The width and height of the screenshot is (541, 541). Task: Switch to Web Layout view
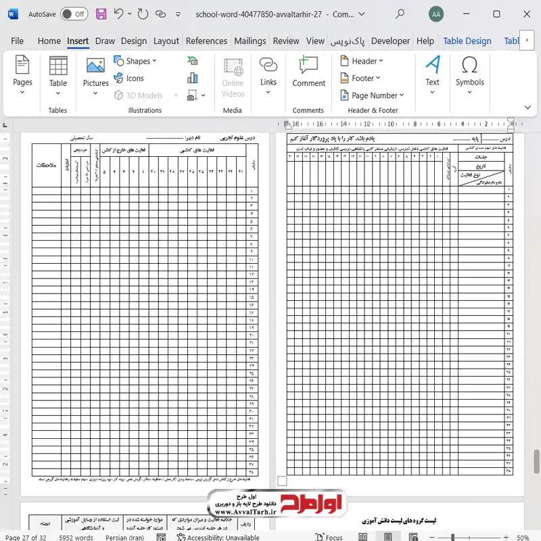point(413,537)
